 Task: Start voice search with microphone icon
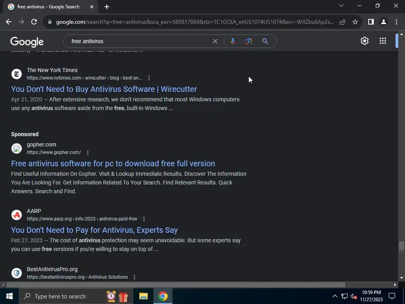coord(233,41)
